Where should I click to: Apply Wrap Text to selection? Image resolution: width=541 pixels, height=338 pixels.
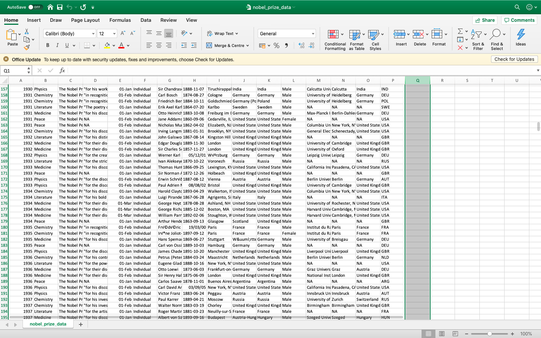pos(222,33)
